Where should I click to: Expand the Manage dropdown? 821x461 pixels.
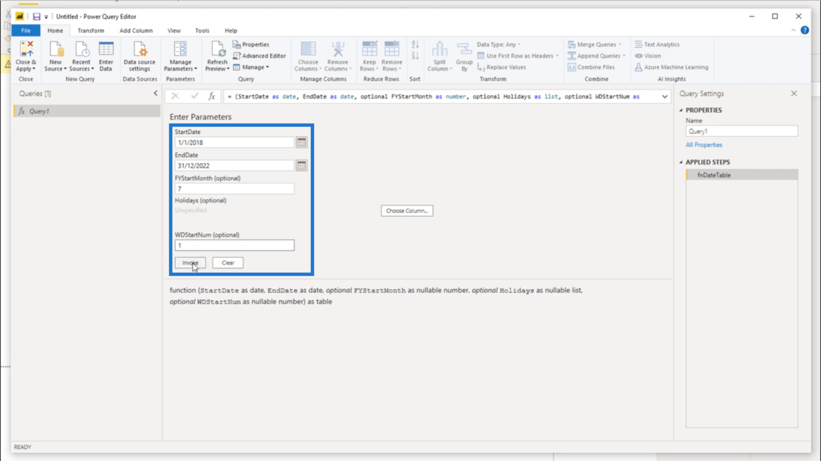coord(251,67)
